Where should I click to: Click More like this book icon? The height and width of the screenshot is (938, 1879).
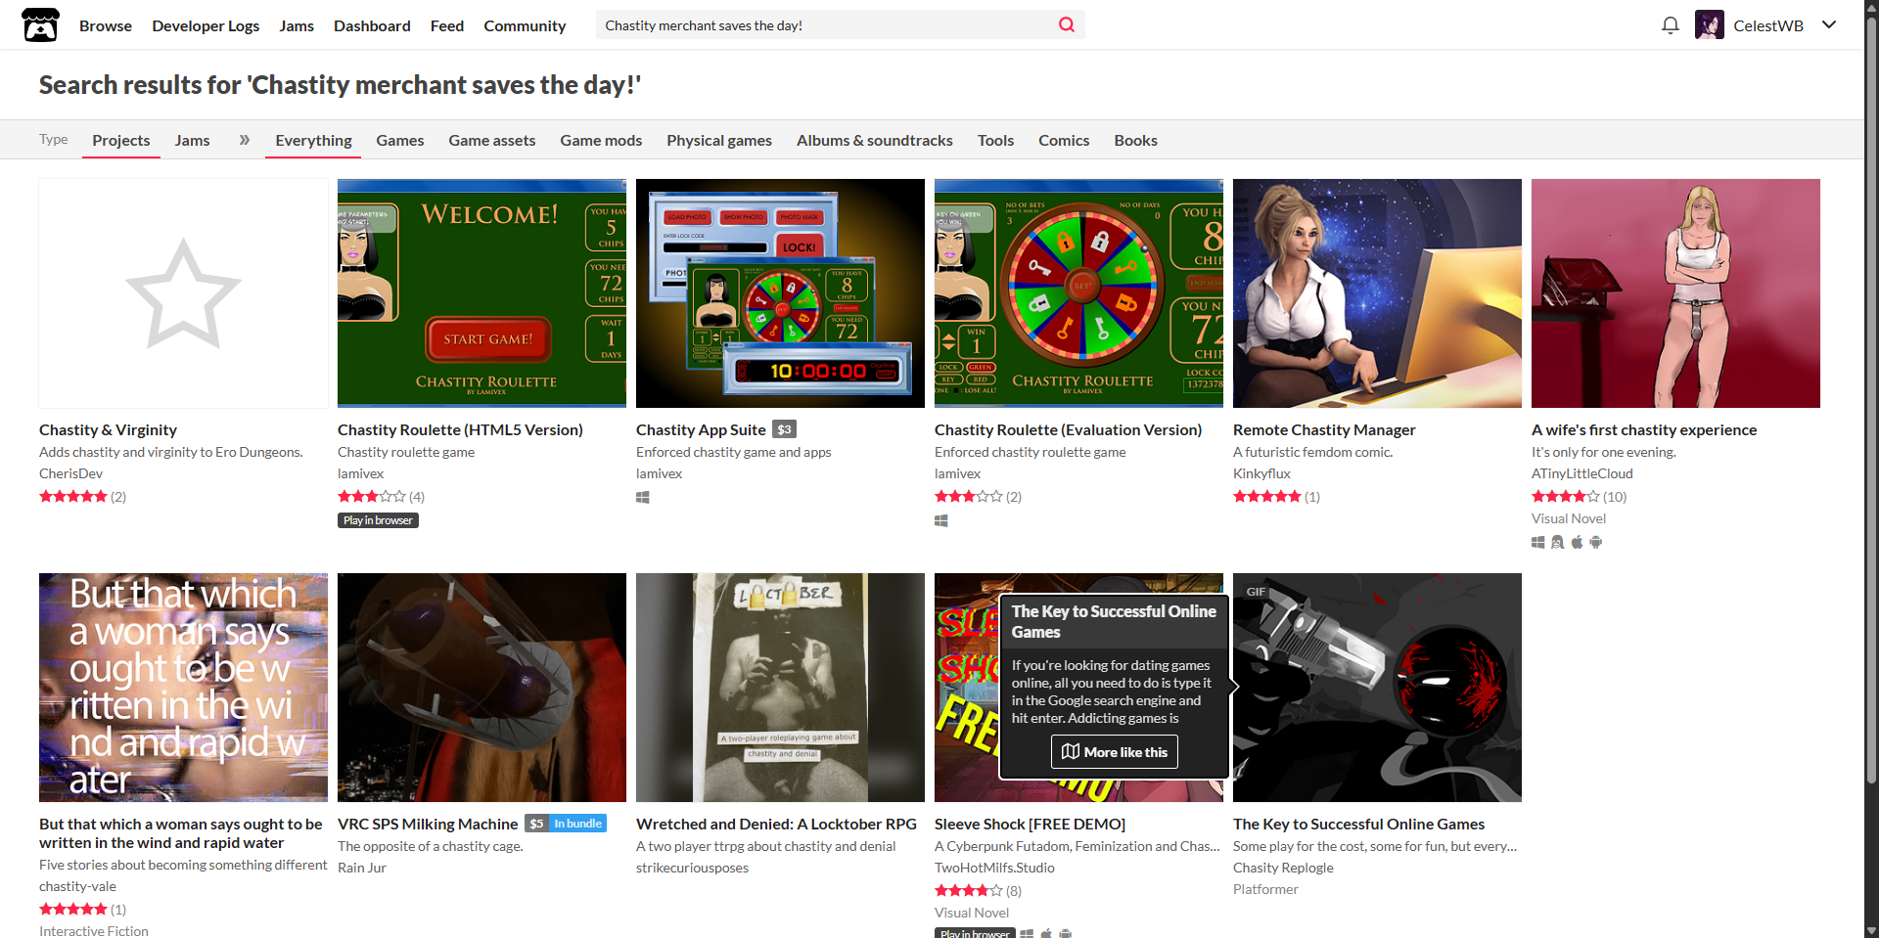click(x=1071, y=752)
